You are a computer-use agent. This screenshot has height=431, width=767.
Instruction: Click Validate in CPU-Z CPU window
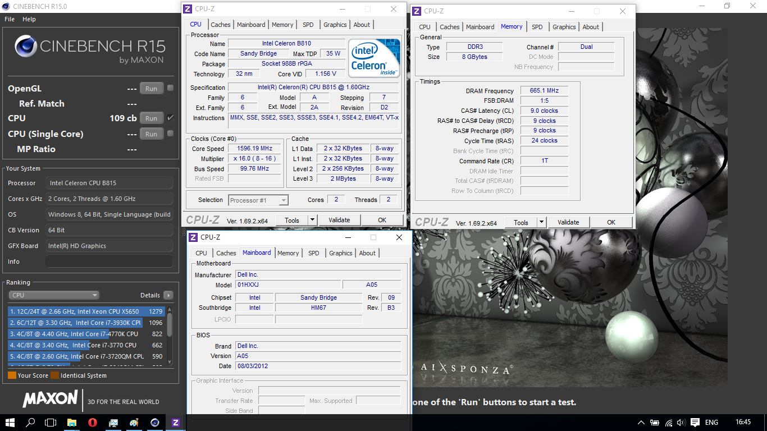[x=339, y=220]
